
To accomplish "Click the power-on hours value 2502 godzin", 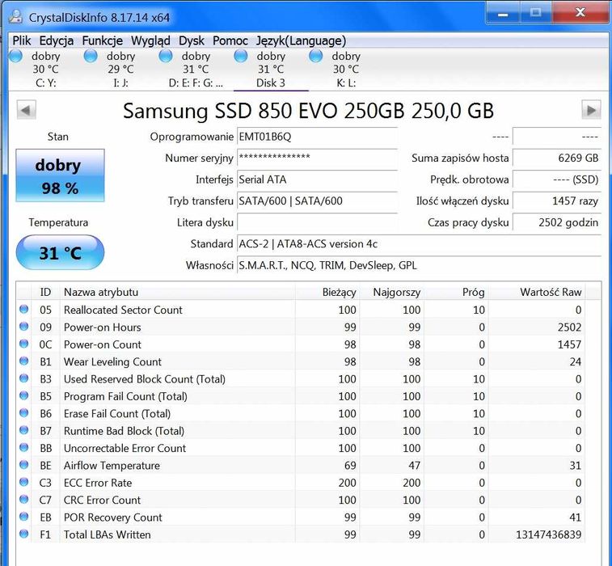I will click(556, 222).
